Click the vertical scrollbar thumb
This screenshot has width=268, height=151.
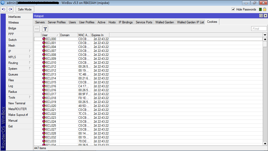[x=265, y=44]
